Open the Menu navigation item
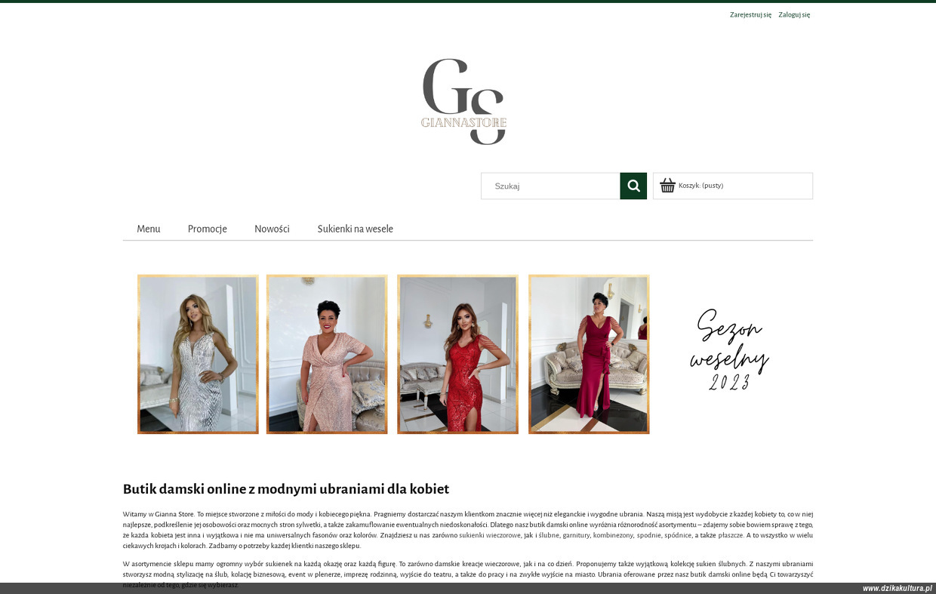Image resolution: width=936 pixels, height=594 pixels. point(149,229)
